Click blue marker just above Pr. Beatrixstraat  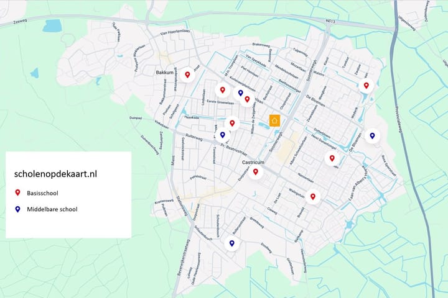tap(223, 135)
